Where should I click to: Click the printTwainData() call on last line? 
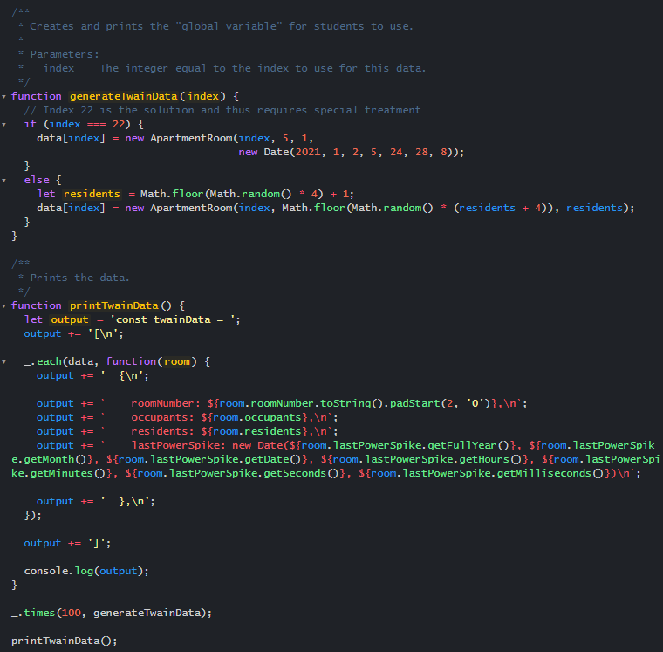[63, 641]
